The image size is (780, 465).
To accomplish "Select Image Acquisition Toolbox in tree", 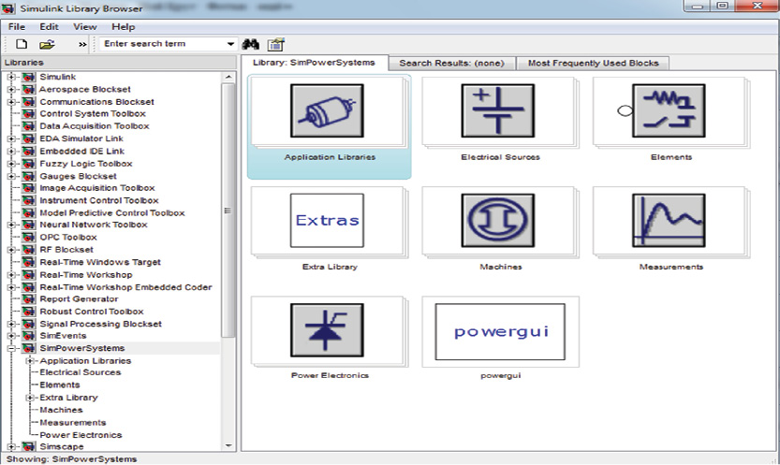I will 97,188.
